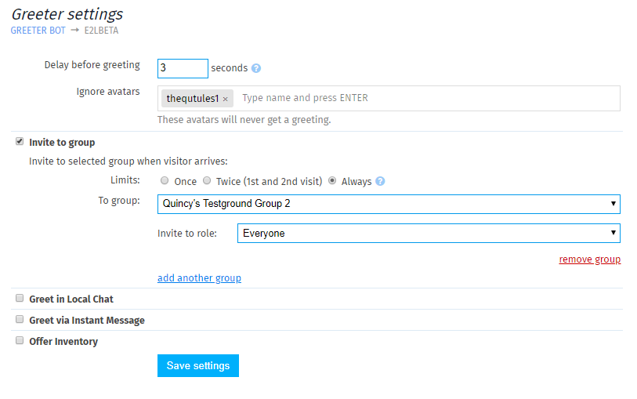The height and width of the screenshot is (399, 637).
Task: Click the E2LBETA breadcrumb text
Action: point(101,31)
